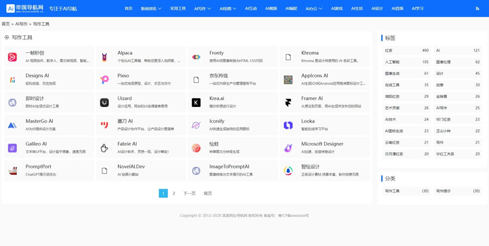Select the 红茶 tag in sidebar

tap(389, 50)
